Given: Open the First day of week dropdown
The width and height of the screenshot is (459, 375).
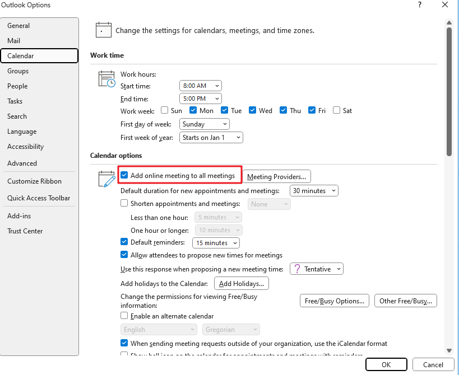Looking at the screenshot, I should (x=205, y=124).
